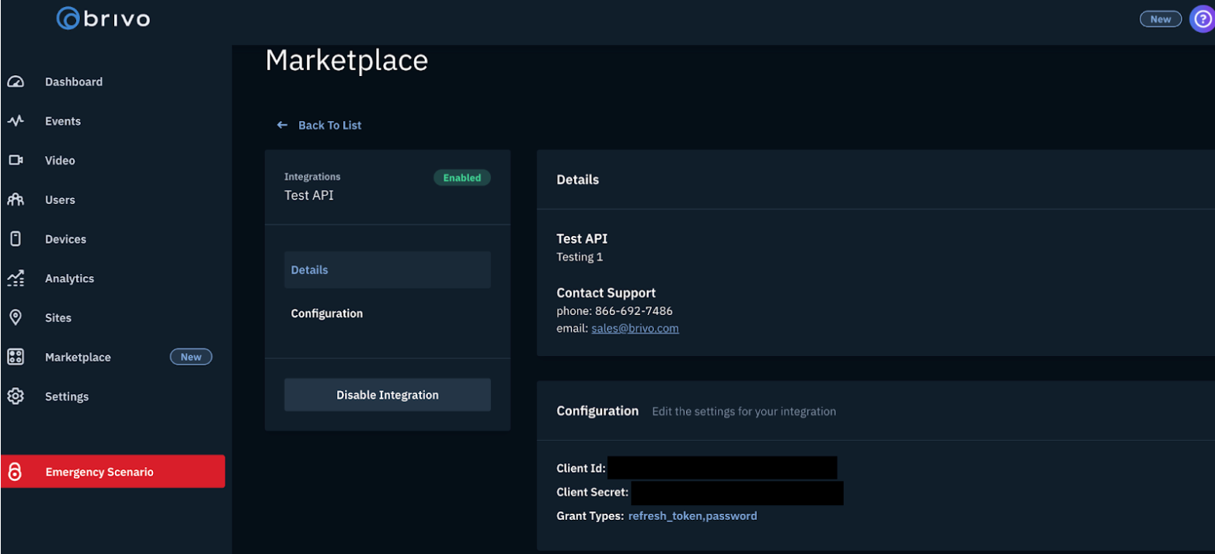The image size is (1215, 554).
Task: Click the New badge in top bar
Action: click(x=1160, y=19)
